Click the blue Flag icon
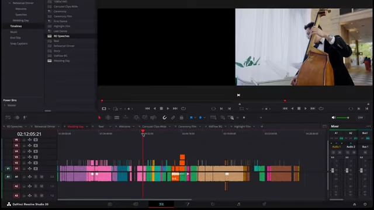The width and height of the screenshot is (374, 210). [x=191, y=117]
